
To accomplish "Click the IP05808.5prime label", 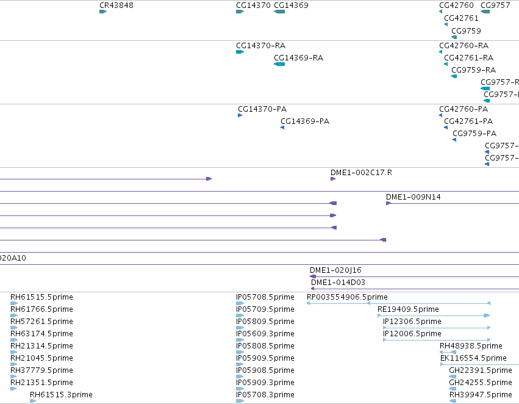I will tap(265, 346).
